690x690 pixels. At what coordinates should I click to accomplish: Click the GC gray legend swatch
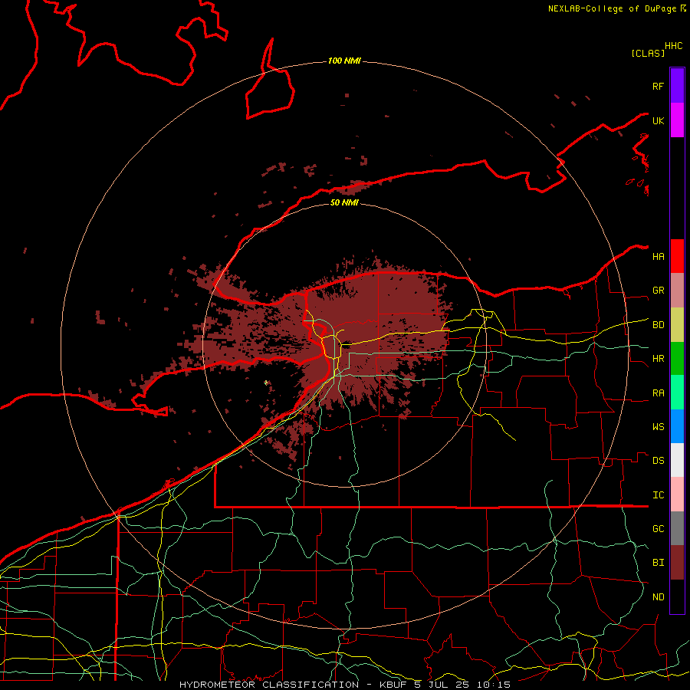pyautogui.click(x=677, y=528)
